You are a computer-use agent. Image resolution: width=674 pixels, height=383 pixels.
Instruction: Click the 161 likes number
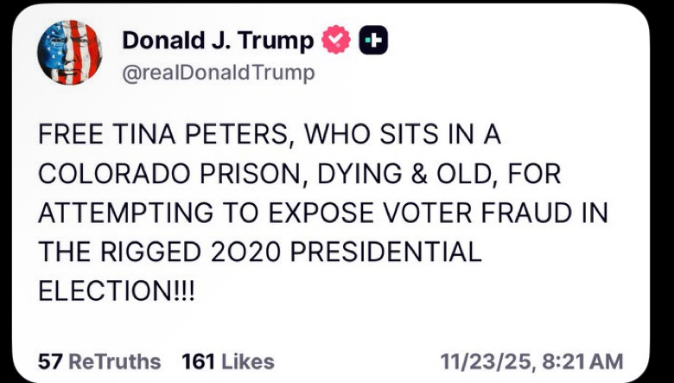(x=197, y=361)
